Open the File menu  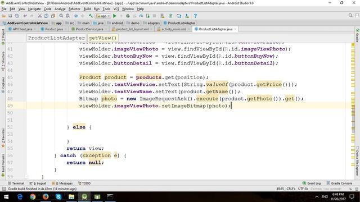pyautogui.click(x=4, y=9)
